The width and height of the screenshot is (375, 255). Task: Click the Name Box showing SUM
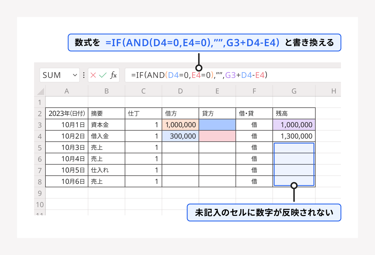(60, 75)
